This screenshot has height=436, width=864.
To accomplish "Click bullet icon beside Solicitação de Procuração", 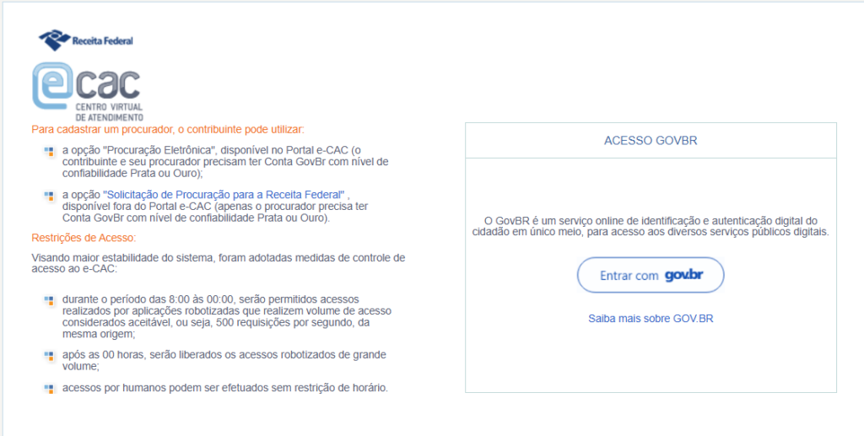I will (48, 196).
